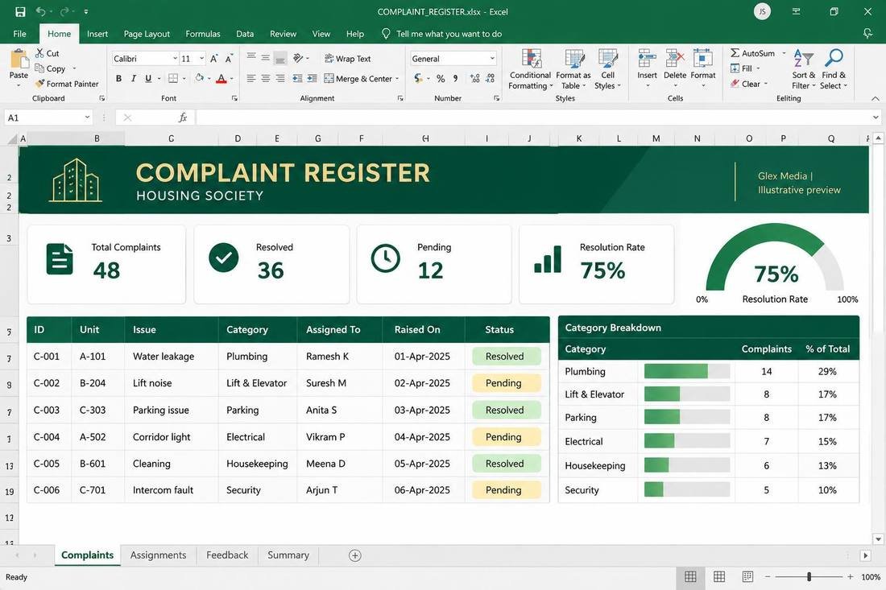886x590 pixels.
Task: Switch to Page Break Preview view
Action: click(747, 576)
